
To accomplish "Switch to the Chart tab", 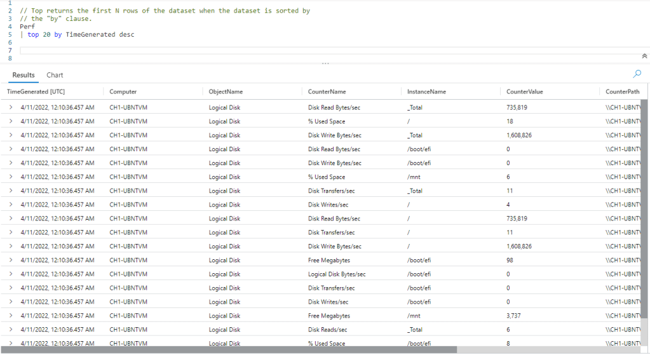I will [55, 75].
